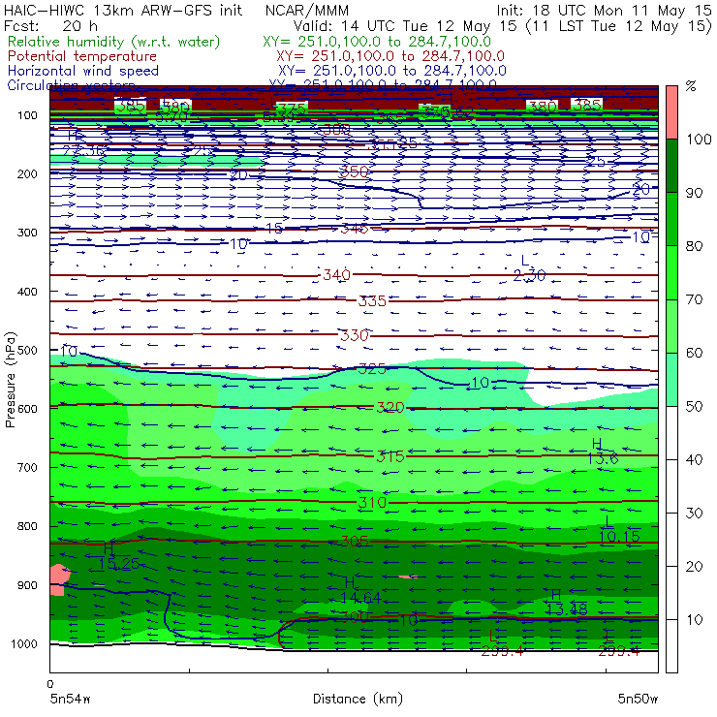The image size is (717, 717).
Task: Click the darkest green 90–100% legend segment
Action: click(x=671, y=166)
